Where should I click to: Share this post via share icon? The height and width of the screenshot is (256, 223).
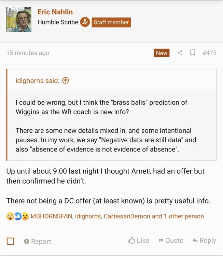coord(180,53)
